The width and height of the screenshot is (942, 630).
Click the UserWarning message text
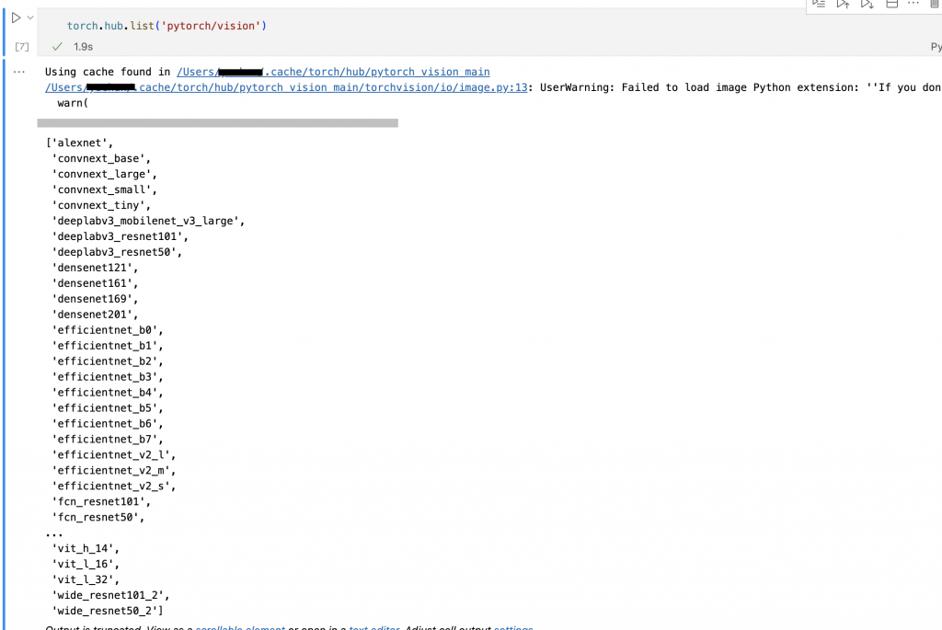click(x=741, y=87)
